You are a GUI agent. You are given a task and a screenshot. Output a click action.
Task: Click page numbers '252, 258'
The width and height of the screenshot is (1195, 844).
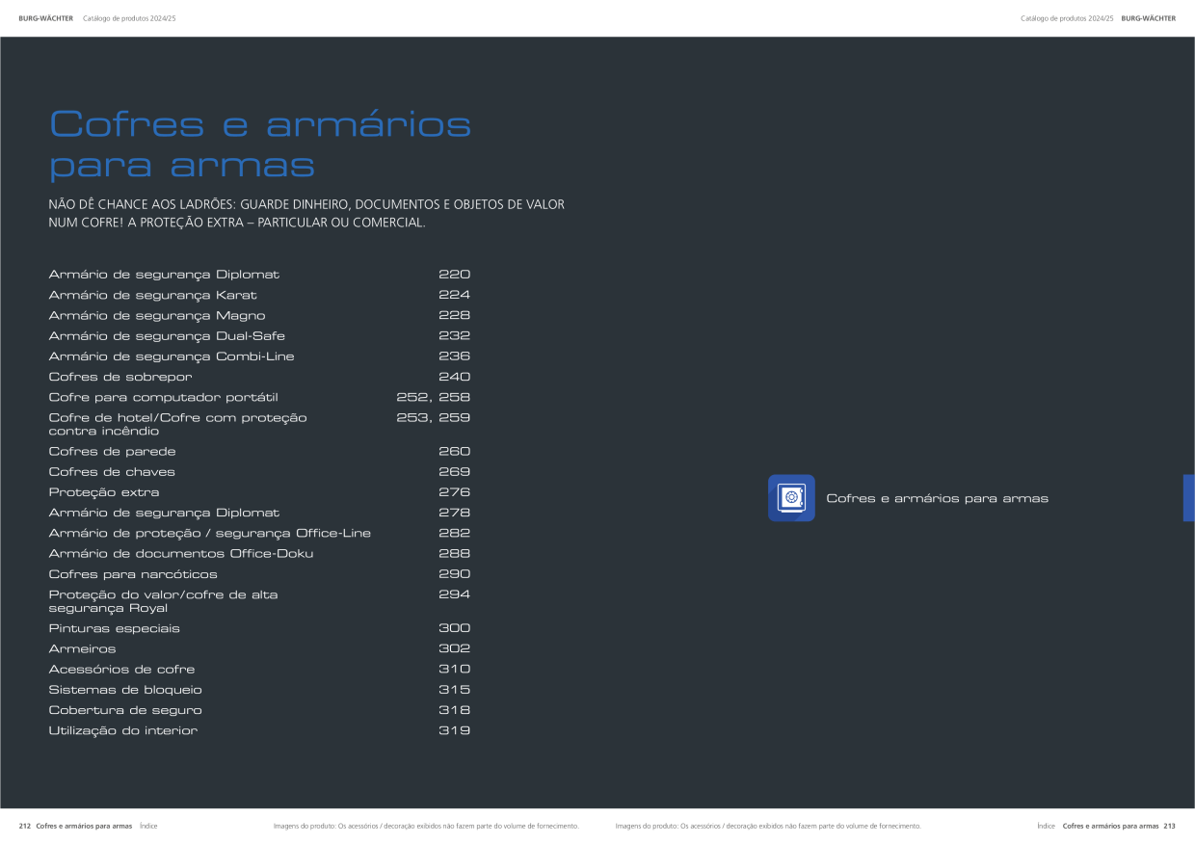pos(434,397)
